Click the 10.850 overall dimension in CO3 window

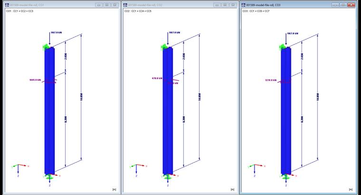[x=318, y=97]
